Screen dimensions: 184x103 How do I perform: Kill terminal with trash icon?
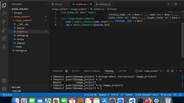(x=172, y=71)
